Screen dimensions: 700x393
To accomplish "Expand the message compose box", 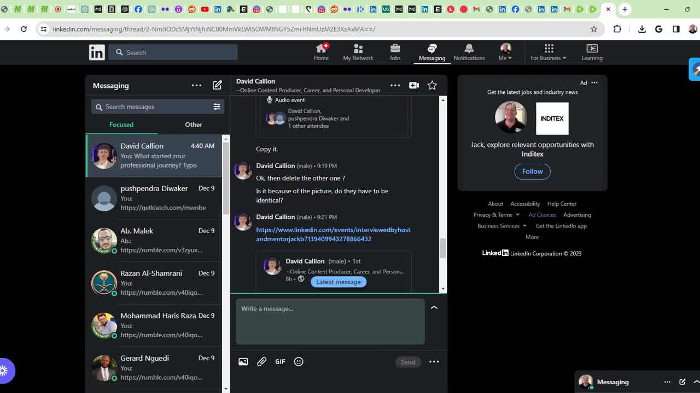I will click(x=434, y=308).
